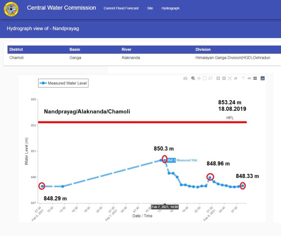Activate the Lasso Select tool
This screenshot has height=236, width=281.
point(211,78)
